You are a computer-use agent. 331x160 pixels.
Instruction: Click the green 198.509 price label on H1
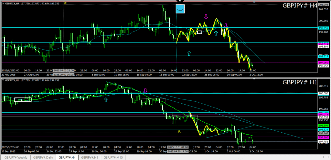pos(324,125)
